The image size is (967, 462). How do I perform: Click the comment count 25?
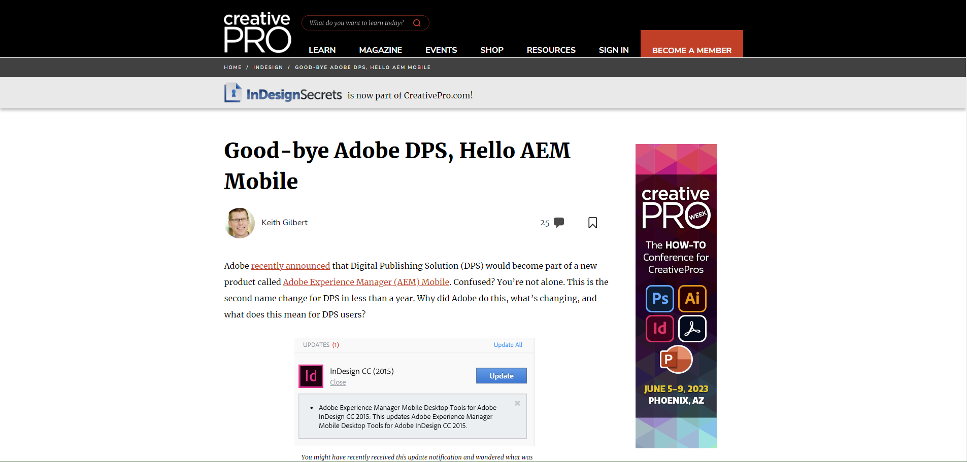tap(545, 223)
